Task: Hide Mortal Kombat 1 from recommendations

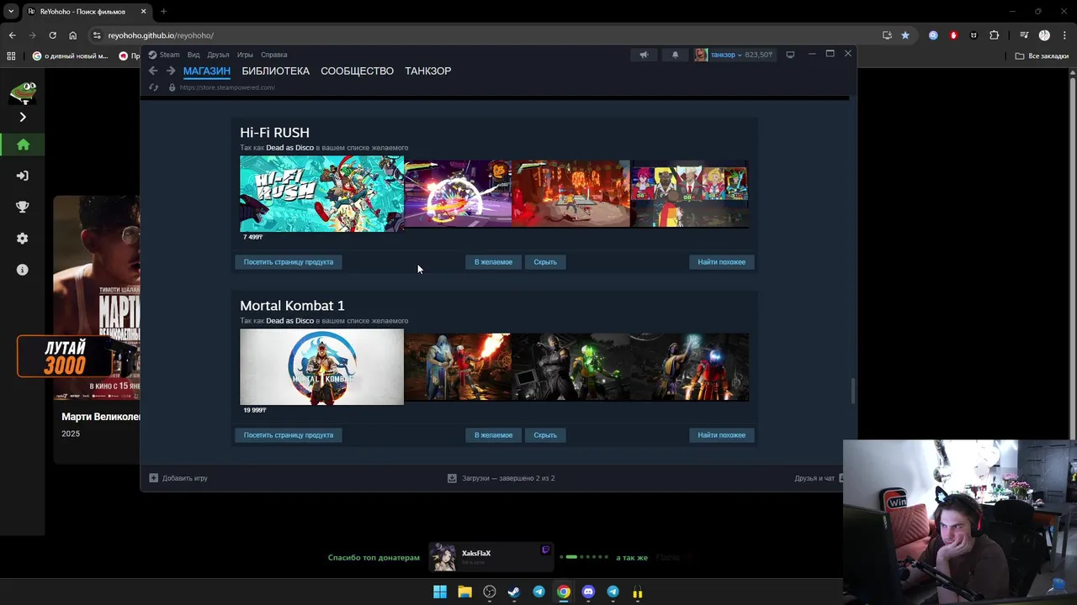Action: (545, 435)
